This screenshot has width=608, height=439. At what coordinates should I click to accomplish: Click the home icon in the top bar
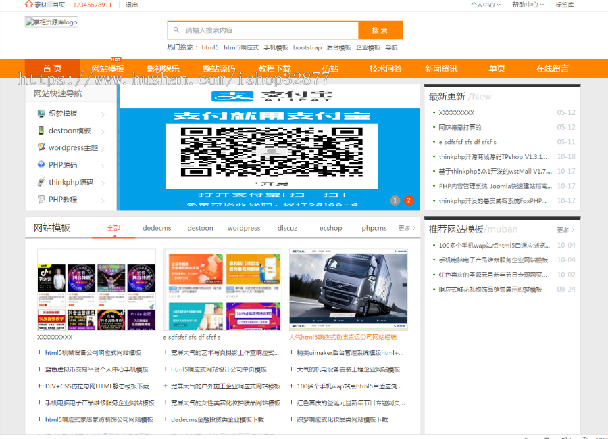pyautogui.click(x=28, y=4)
